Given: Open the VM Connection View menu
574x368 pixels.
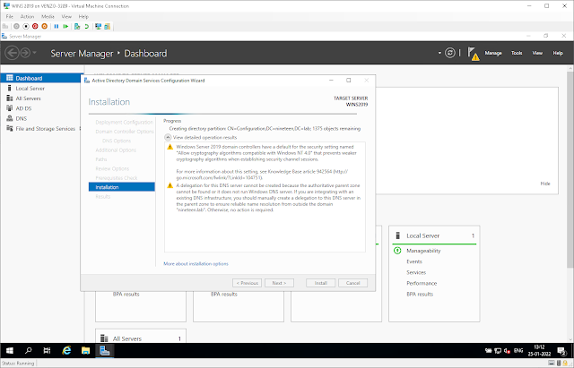Looking at the screenshot, I should click(x=66, y=16).
